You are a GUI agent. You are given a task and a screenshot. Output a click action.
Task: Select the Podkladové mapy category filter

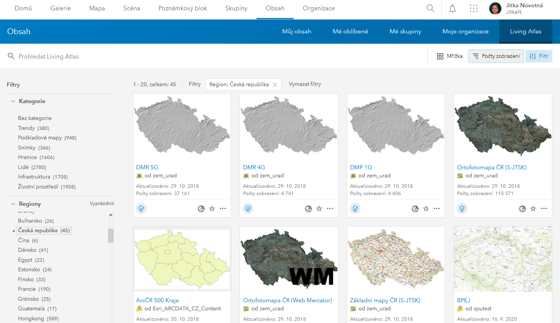pos(47,138)
